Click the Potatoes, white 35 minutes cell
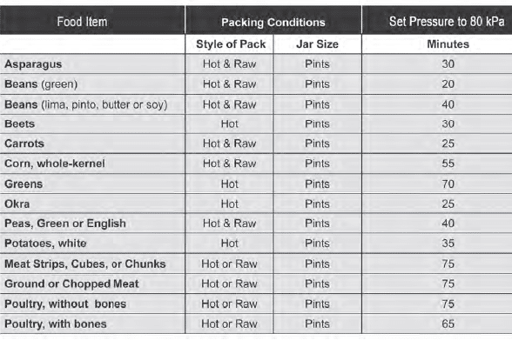The width and height of the screenshot is (512, 340). point(448,243)
